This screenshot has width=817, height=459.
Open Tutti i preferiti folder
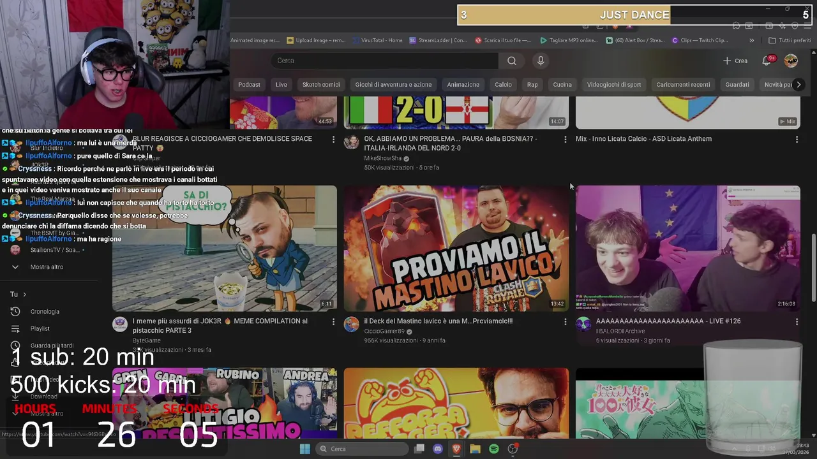789,40
